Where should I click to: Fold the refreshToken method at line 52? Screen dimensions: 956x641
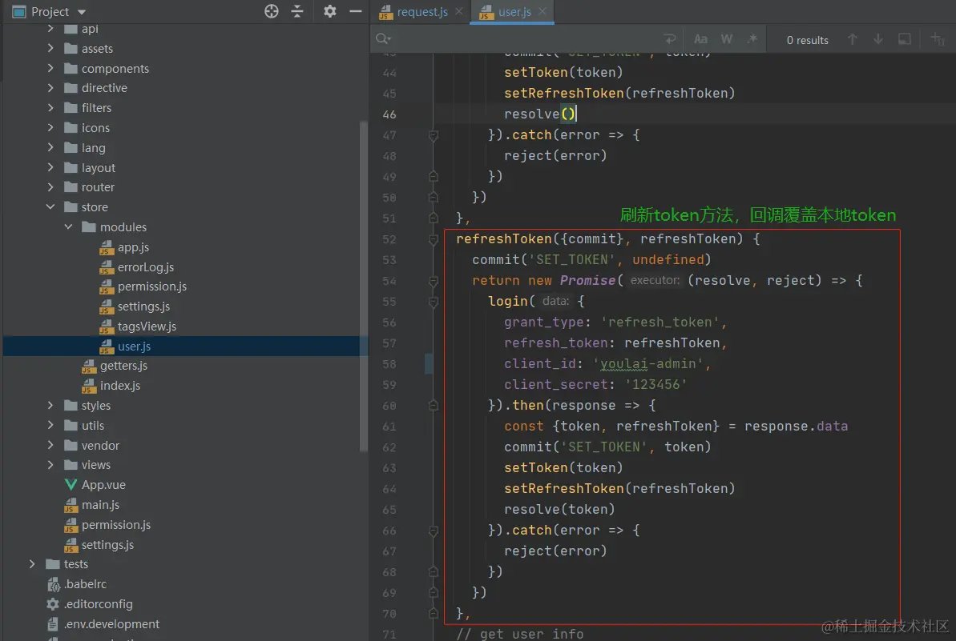[x=434, y=239]
